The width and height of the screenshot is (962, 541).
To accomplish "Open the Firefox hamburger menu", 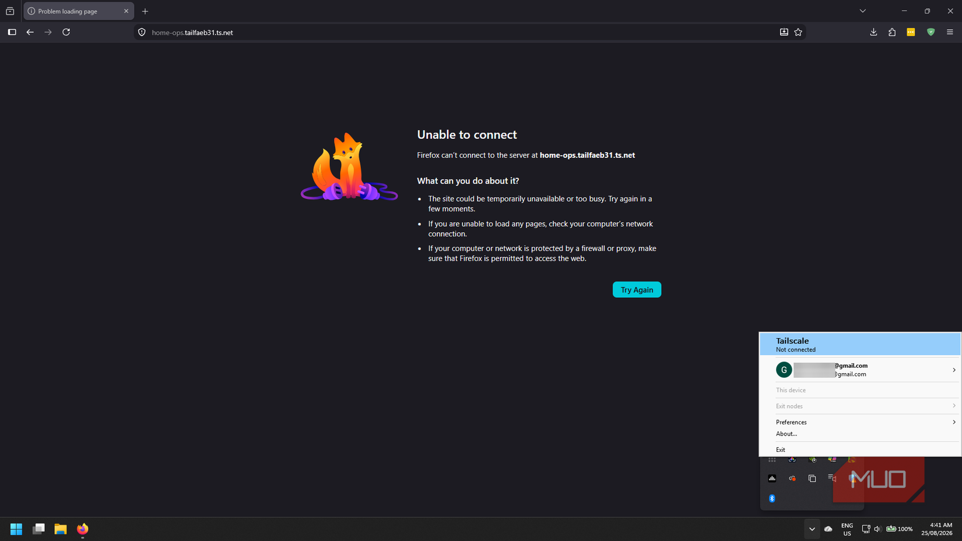I will (950, 32).
